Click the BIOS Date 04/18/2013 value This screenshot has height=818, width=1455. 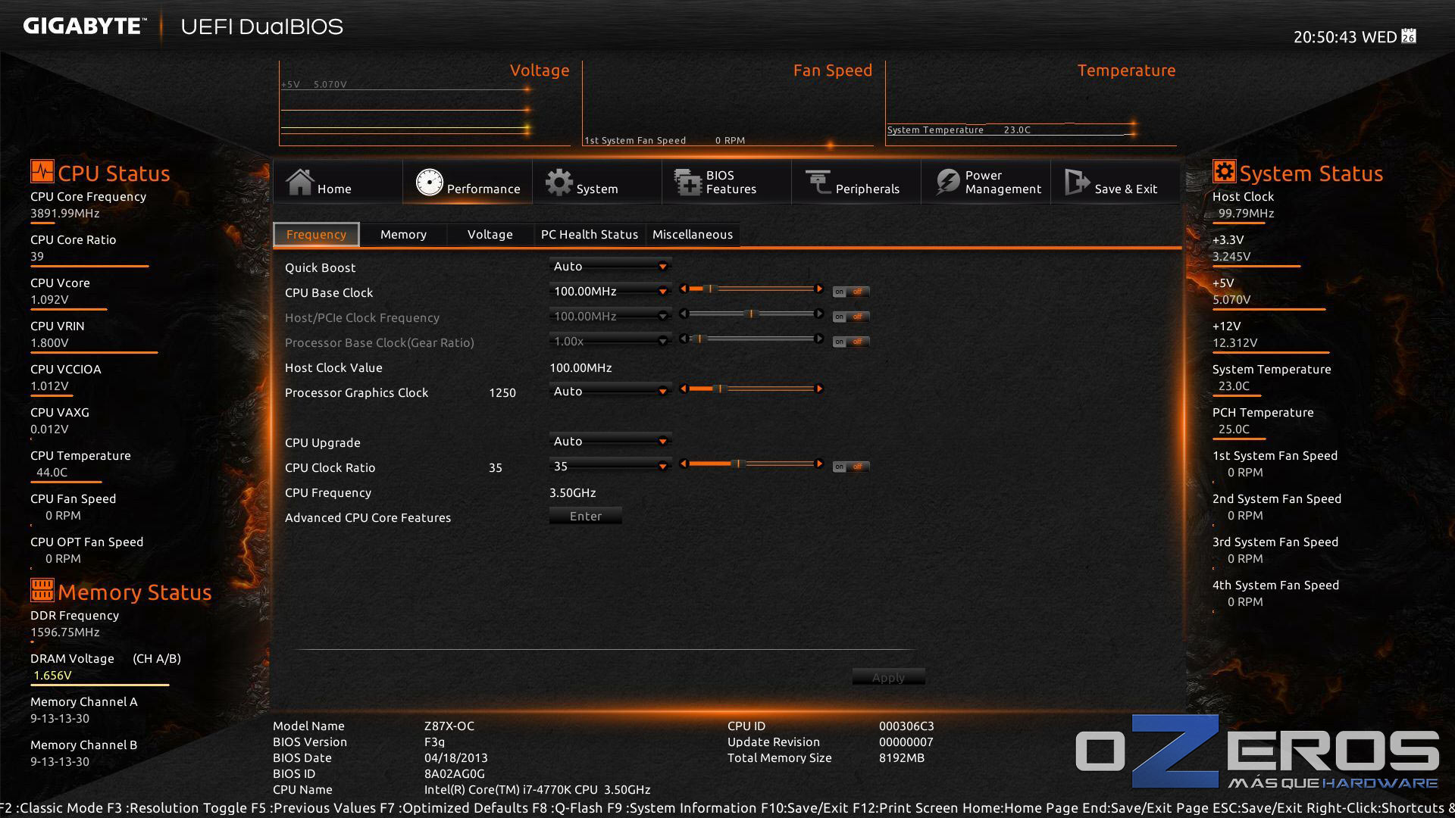pyautogui.click(x=455, y=757)
